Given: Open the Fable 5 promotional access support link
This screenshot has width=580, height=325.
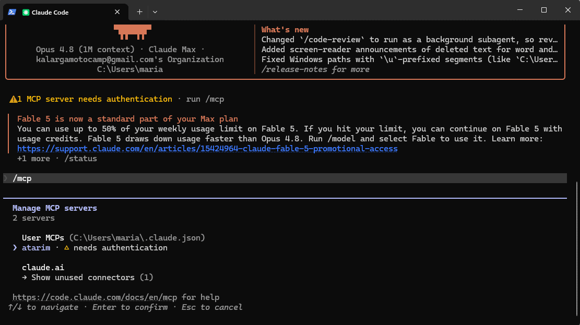Looking at the screenshot, I should 207,149.
